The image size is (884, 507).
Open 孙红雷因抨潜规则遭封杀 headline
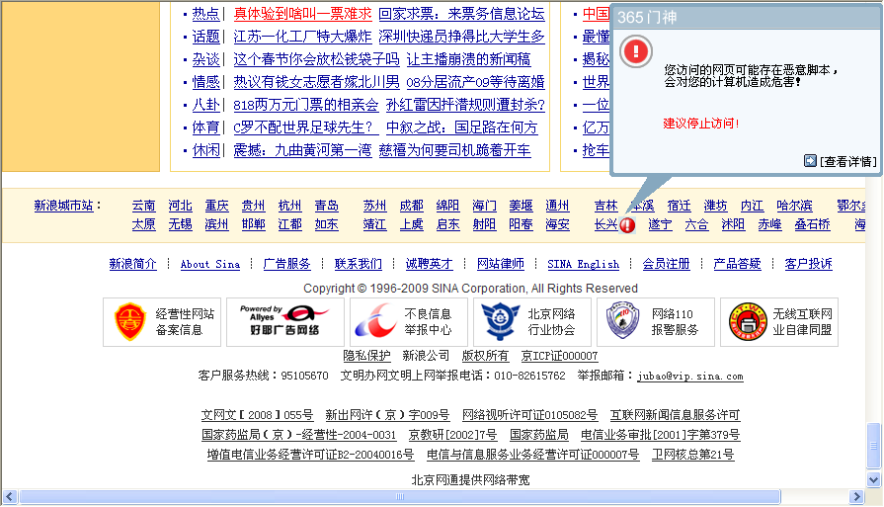pos(465,105)
